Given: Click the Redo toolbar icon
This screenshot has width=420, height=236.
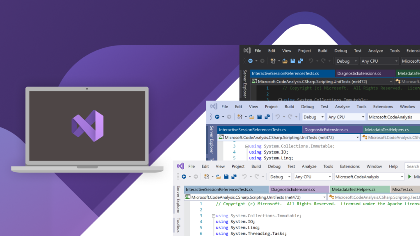Looking at the screenshot, I should (x=256, y=176).
